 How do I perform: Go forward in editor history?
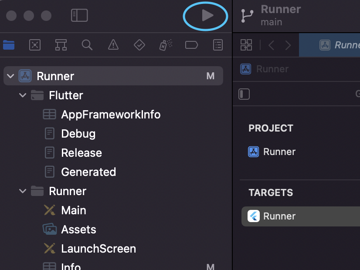click(x=288, y=45)
